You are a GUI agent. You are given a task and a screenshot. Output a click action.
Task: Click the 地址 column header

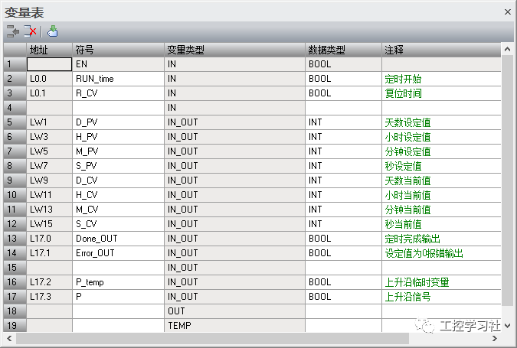[x=50, y=50]
